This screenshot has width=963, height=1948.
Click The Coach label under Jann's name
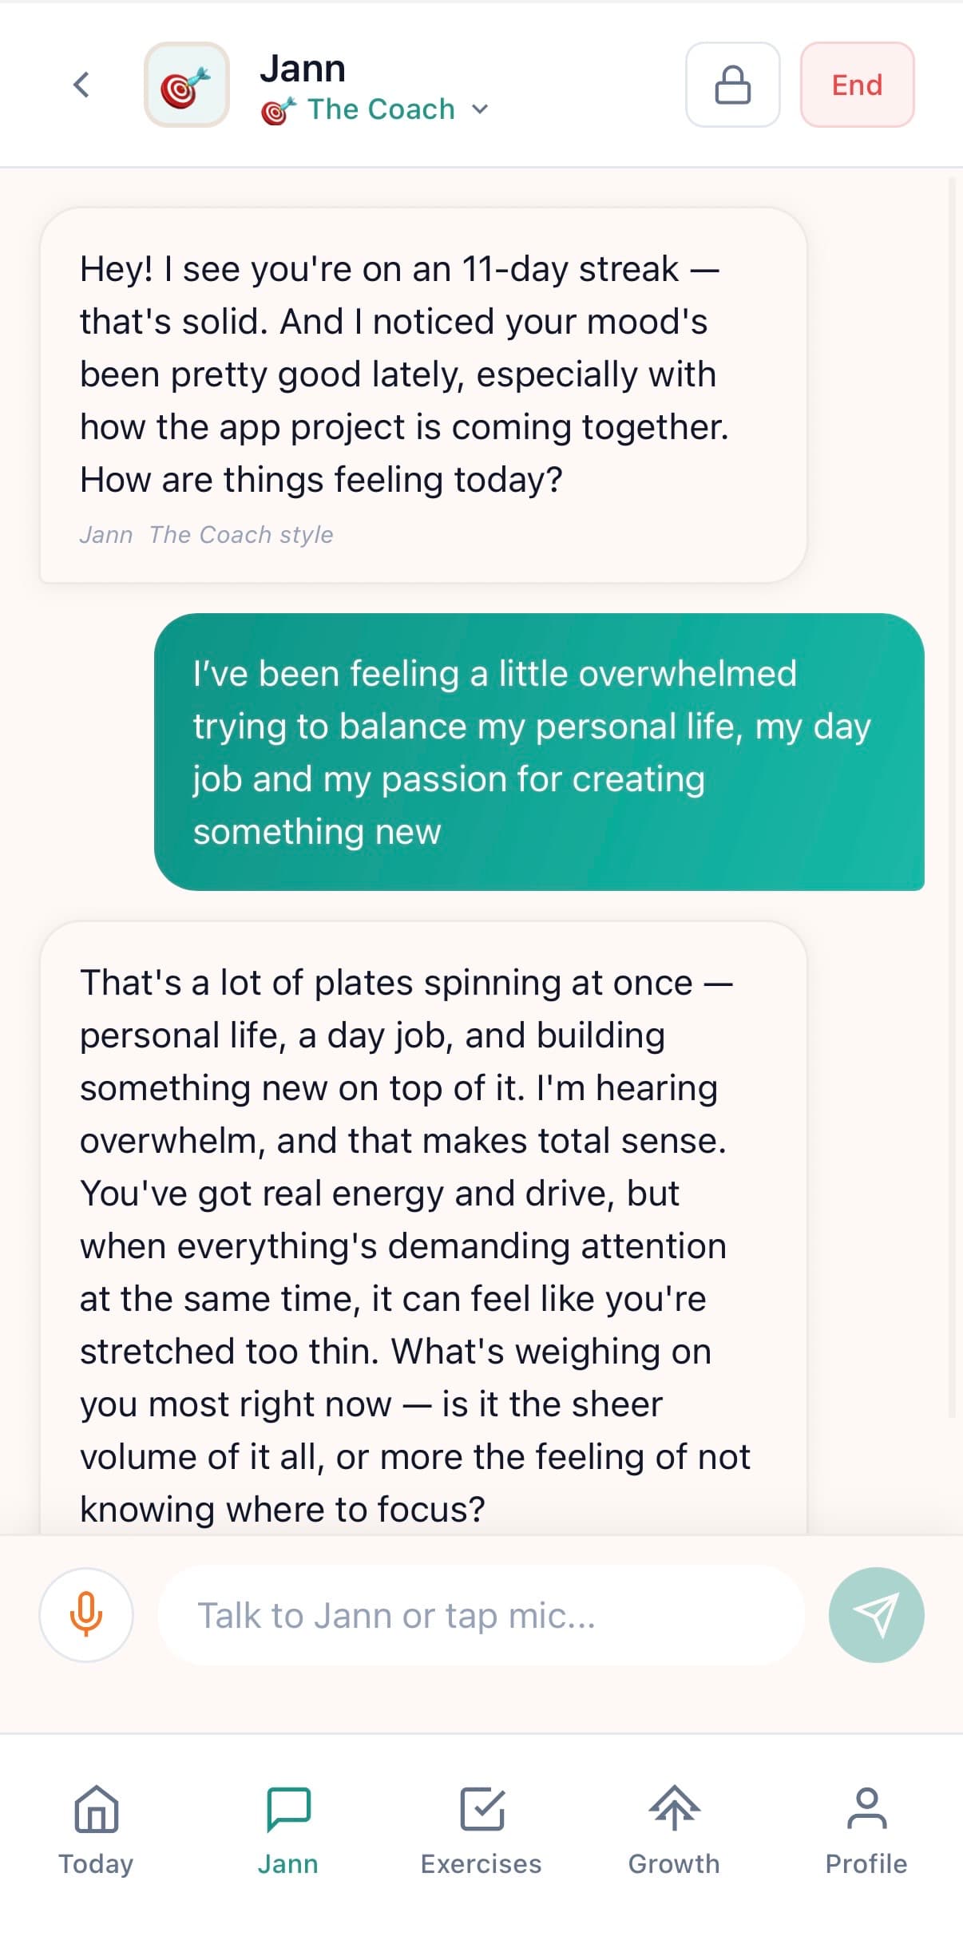tap(381, 109)
